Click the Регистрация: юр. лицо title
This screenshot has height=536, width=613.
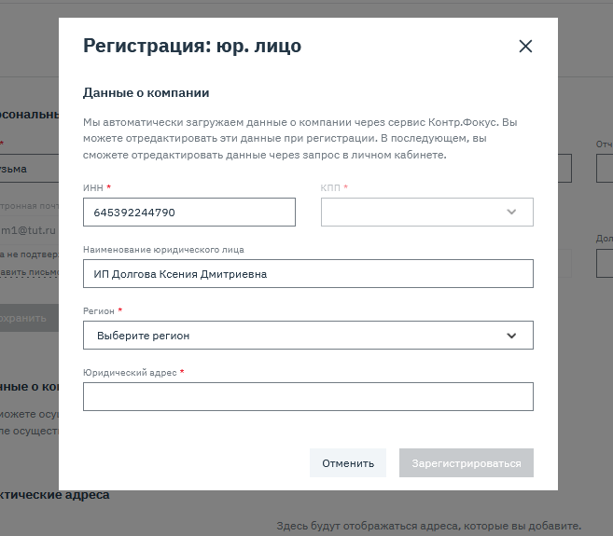192,46
